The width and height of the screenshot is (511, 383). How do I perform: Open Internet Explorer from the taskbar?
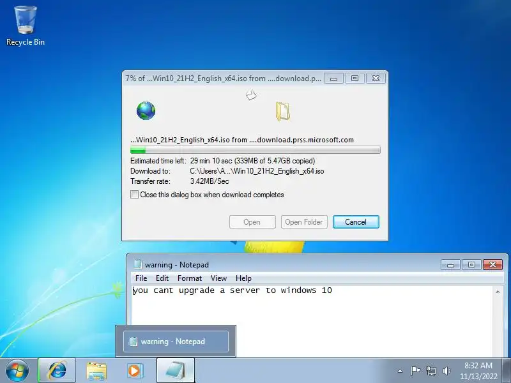pos(57,371)
